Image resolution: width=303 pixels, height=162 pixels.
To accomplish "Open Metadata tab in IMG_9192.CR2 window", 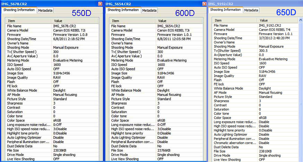I will [251, 10].
